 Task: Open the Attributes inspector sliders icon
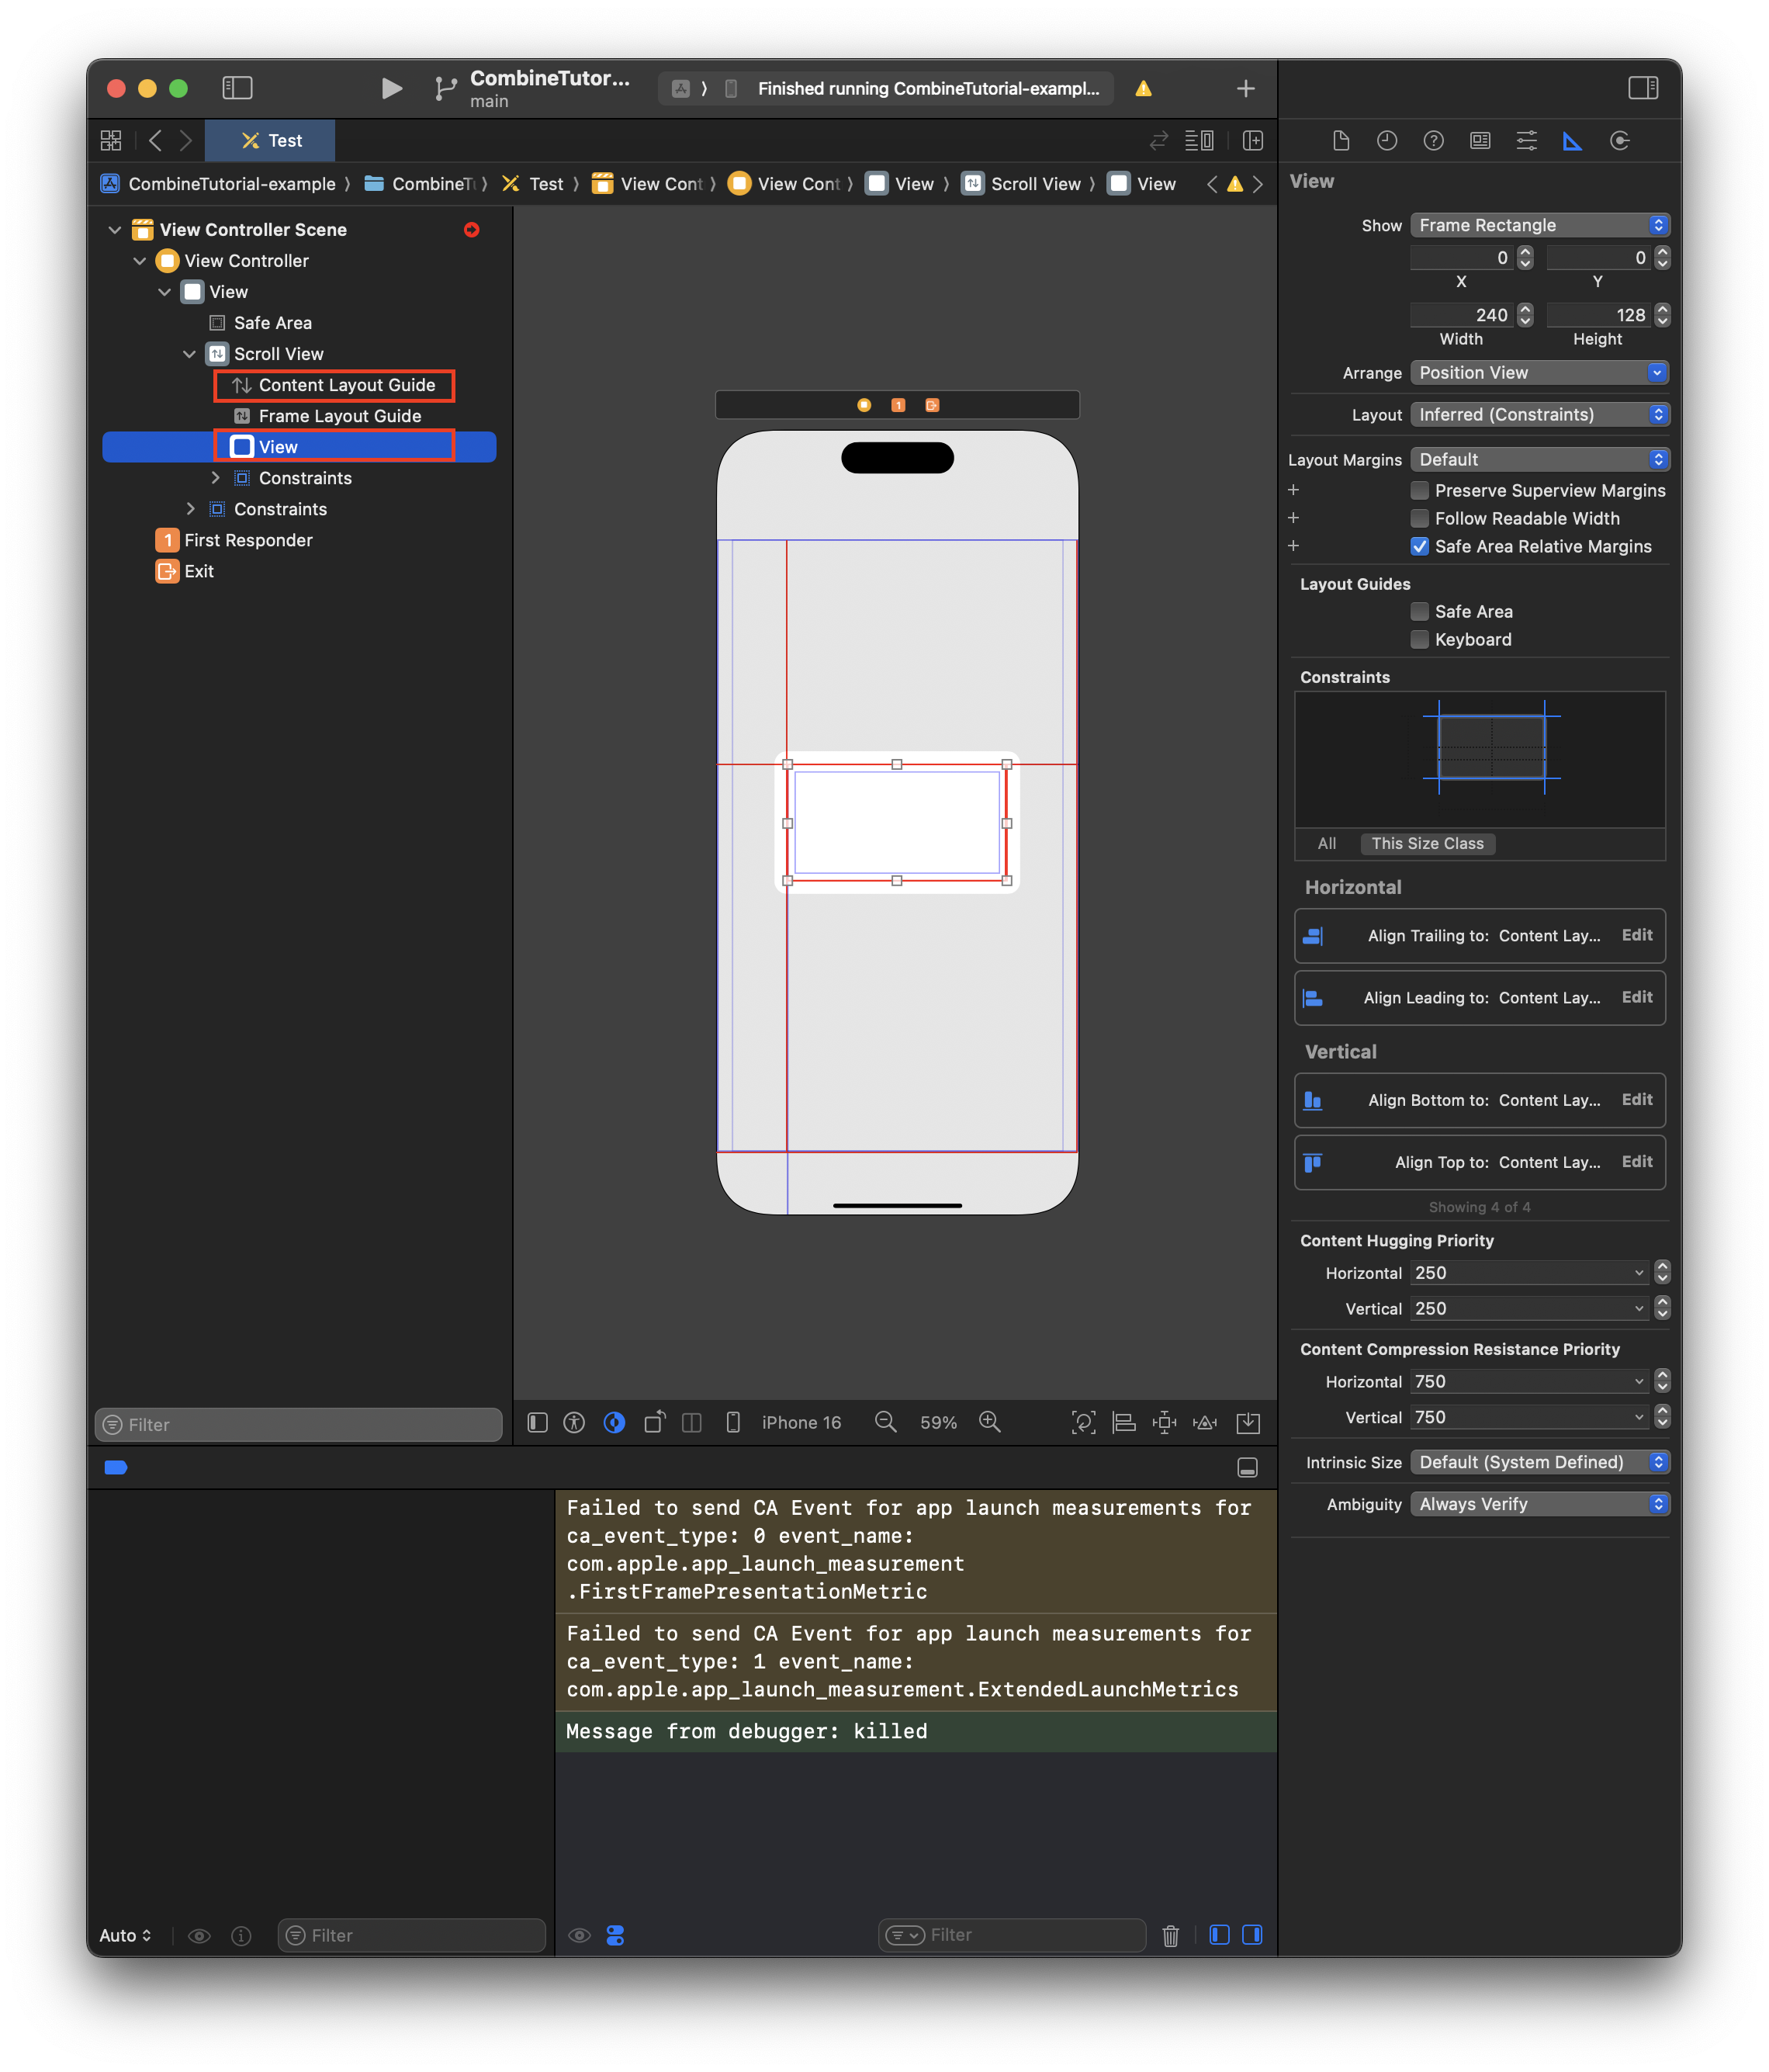pyautogui.click(x=1526, y=141)
